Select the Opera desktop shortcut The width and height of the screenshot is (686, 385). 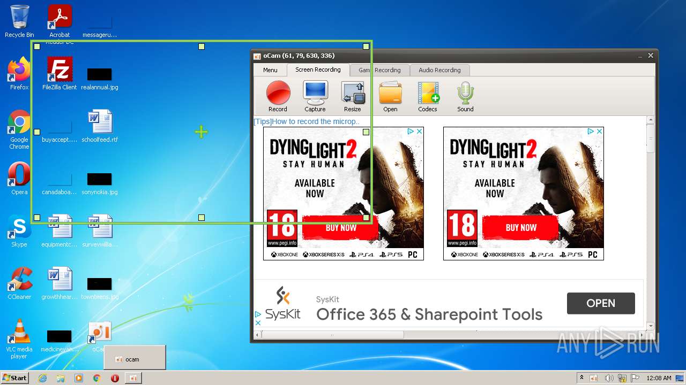(x=19, y=179)
